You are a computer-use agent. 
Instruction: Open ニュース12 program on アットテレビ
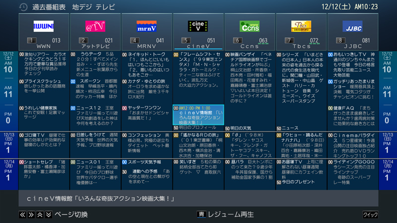(x=95, y=115)
